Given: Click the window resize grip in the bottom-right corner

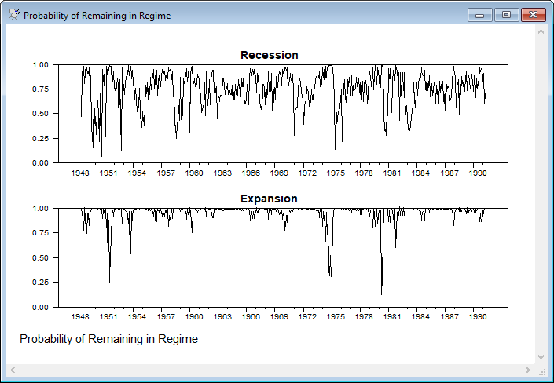Looking at the screenshot, I should click(541, 370).
